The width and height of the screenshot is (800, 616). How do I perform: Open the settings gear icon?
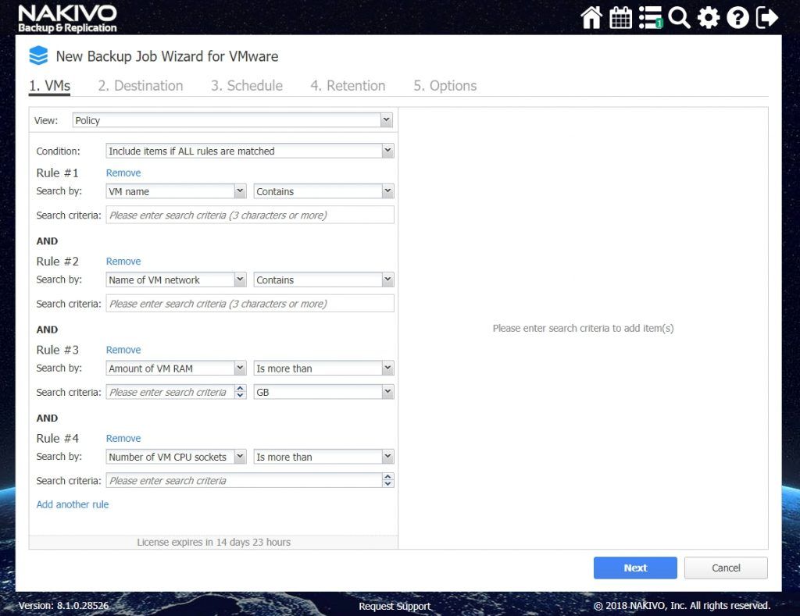tap(708, 17)
